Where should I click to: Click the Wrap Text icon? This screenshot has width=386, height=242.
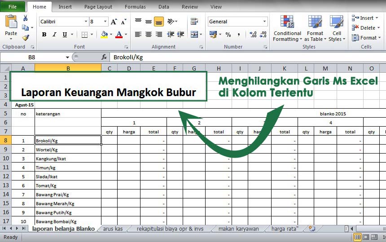point(194,22)
